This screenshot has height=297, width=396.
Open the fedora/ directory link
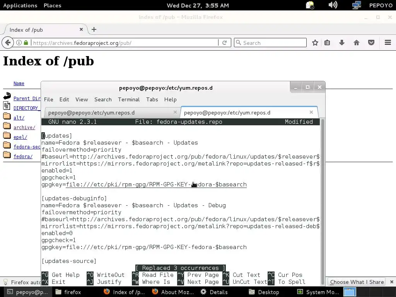click(23, 156)
